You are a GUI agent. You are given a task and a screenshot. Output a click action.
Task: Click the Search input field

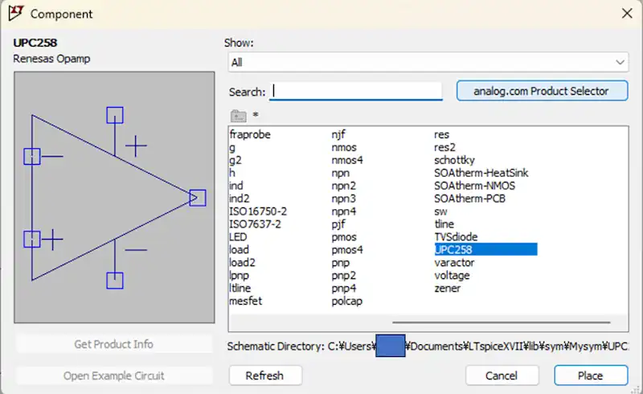pos(356,91)
